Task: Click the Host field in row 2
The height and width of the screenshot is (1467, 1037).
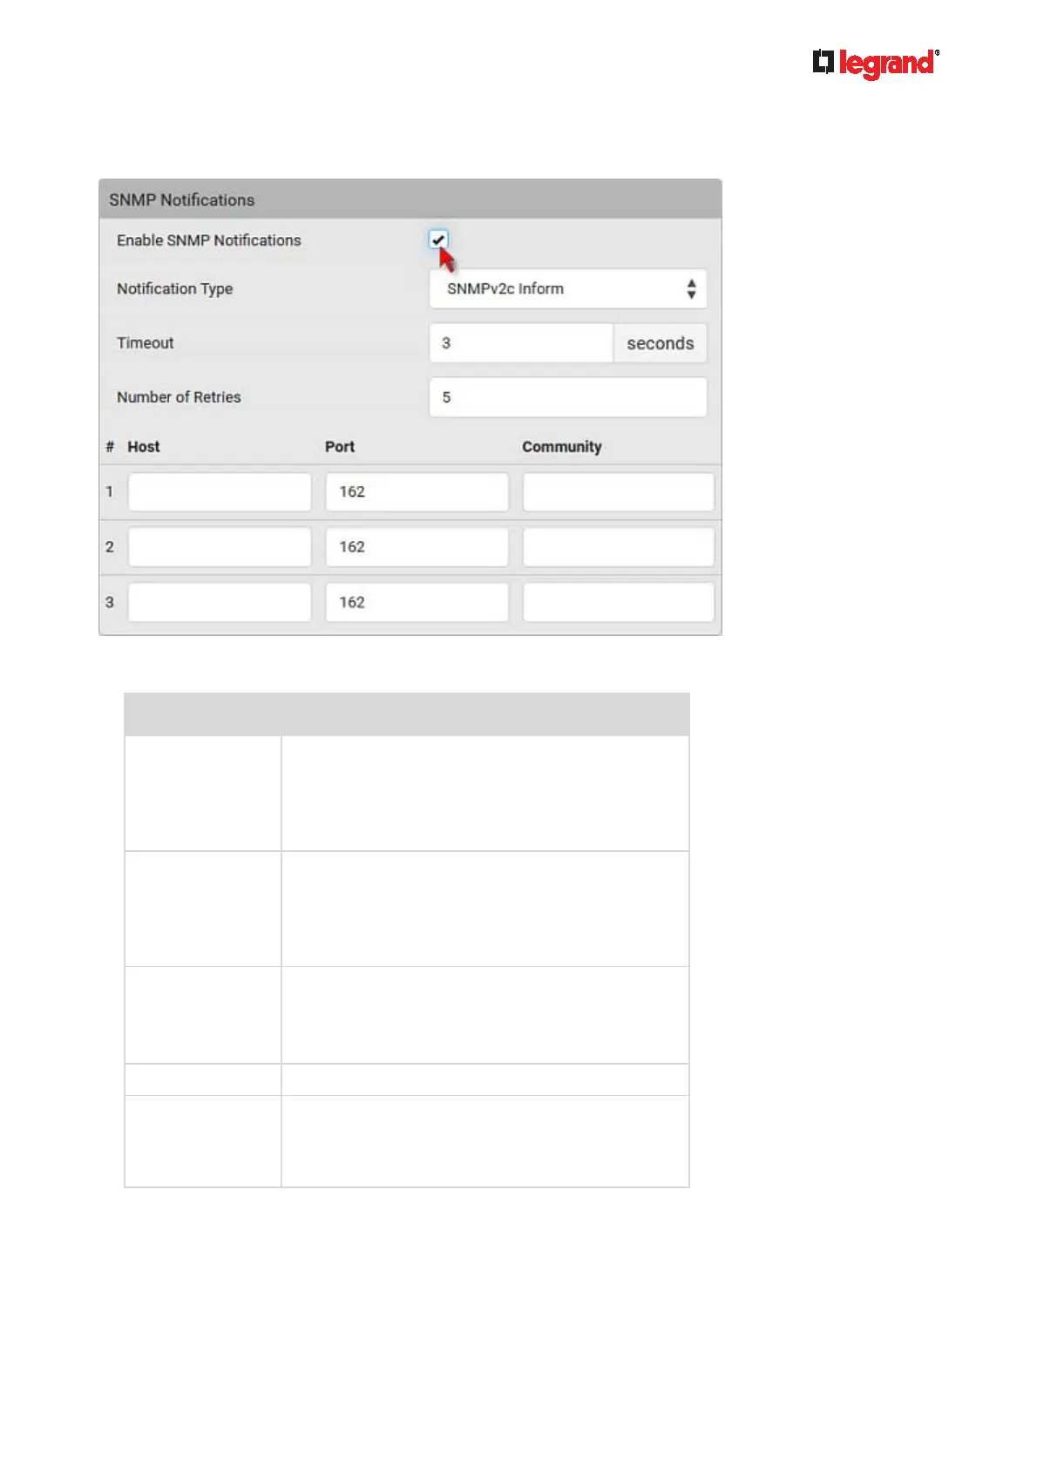Action: point(220,547)
